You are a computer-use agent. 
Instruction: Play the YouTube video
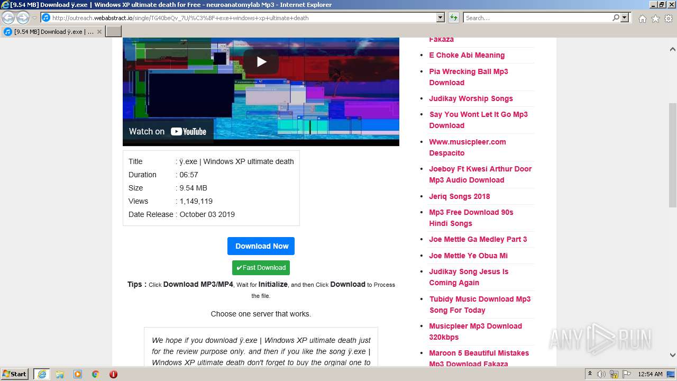pyautogui.click(x=261, y=62)
